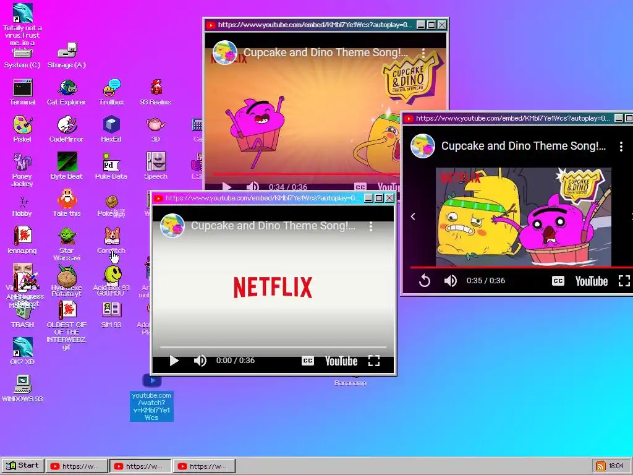This screenshot has width=633, height=475.
Task: Click the 18:04 taskbar clock
Action: point(616,466)
